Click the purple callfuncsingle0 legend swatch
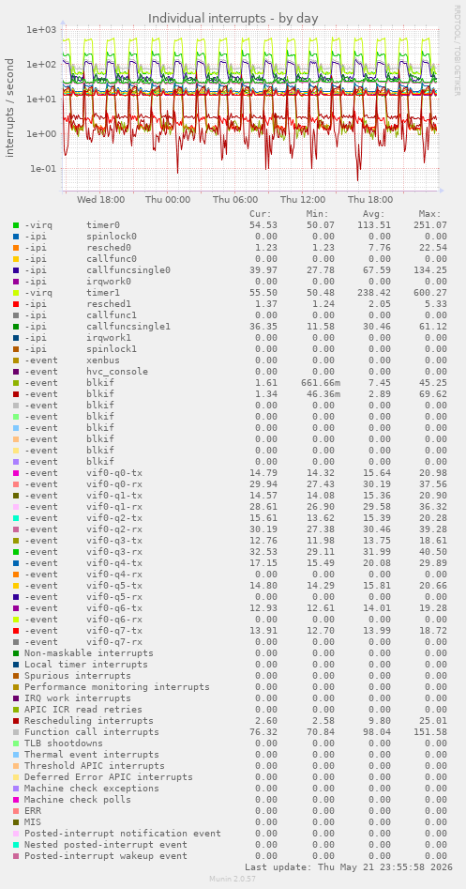 click(x=16, y=269)
